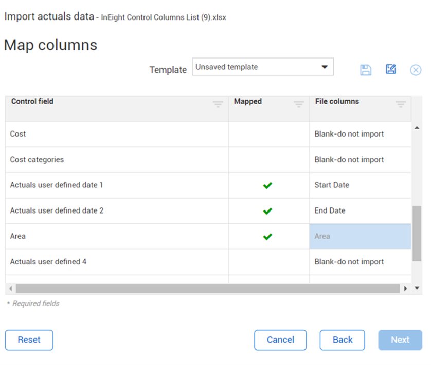The width and height of the screenshot is (431, 365).
Task: Open the Control field column filter
Action: click(218, 104)
